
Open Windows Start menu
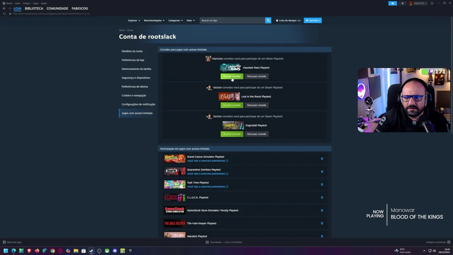[6, 251]
